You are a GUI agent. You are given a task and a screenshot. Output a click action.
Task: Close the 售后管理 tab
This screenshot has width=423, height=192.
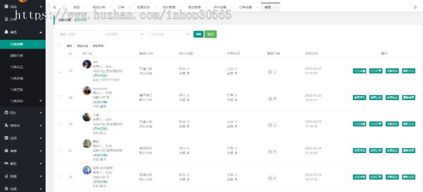coord(206,7)
